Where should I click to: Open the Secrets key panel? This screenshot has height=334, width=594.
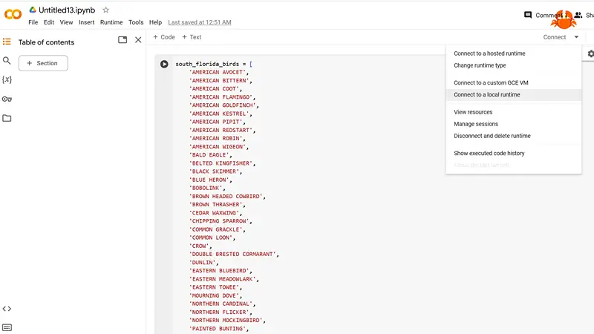coord(7,99)
